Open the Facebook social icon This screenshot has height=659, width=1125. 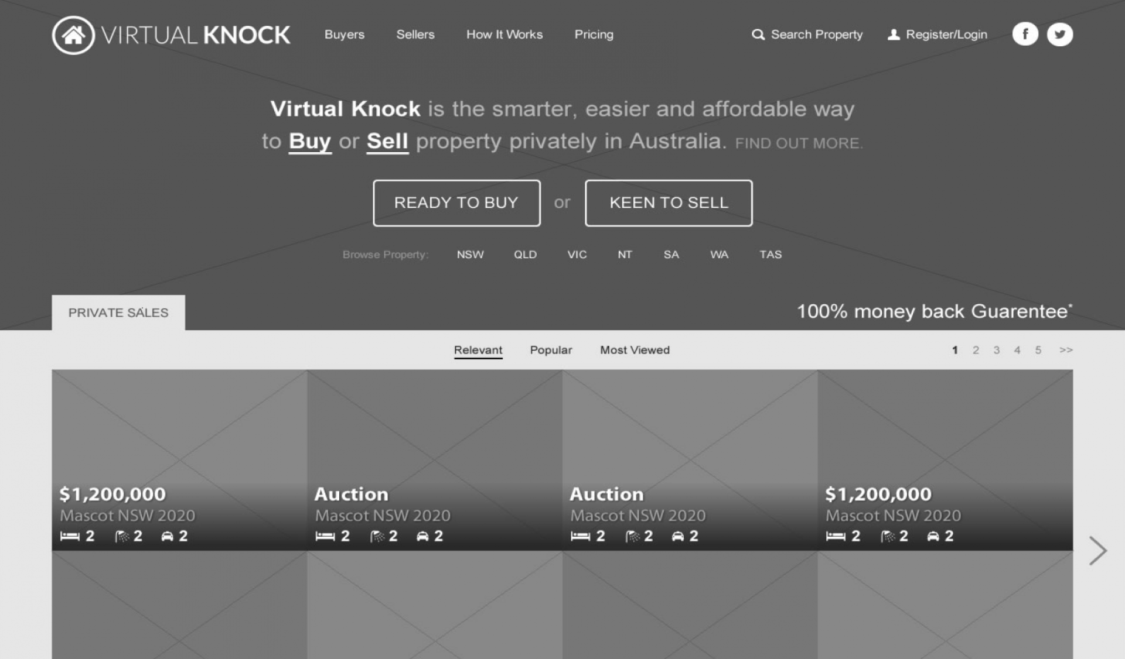tap(1025, 35)
